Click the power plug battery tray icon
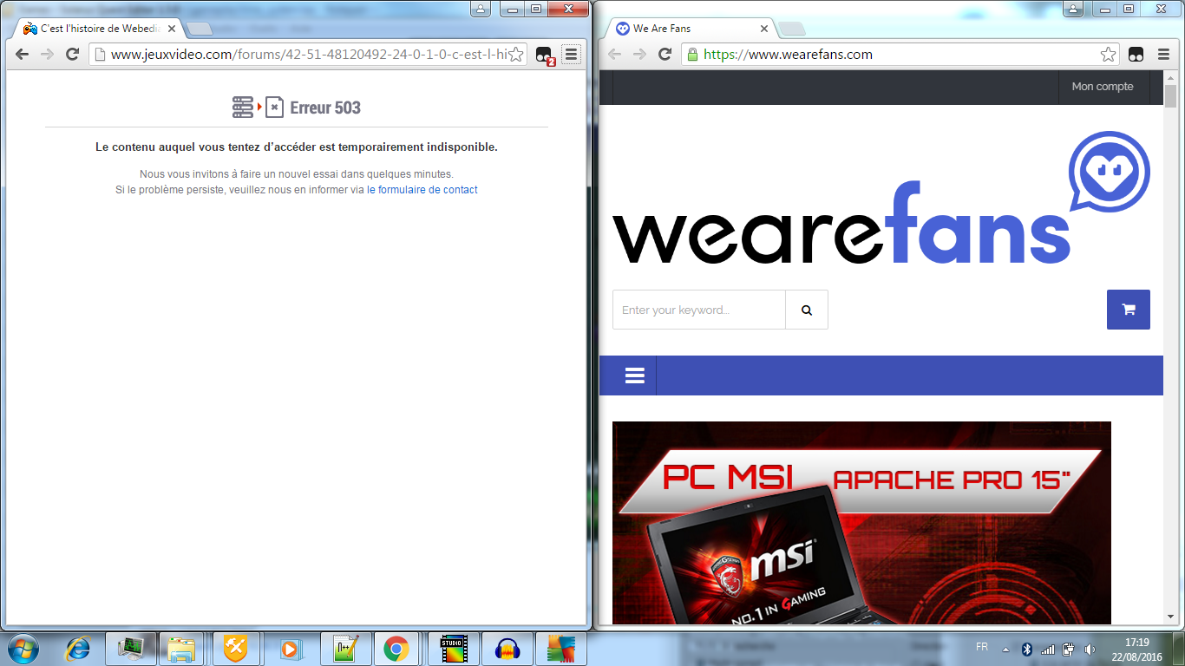The image size is (1185, 666). coord(1069,649)
